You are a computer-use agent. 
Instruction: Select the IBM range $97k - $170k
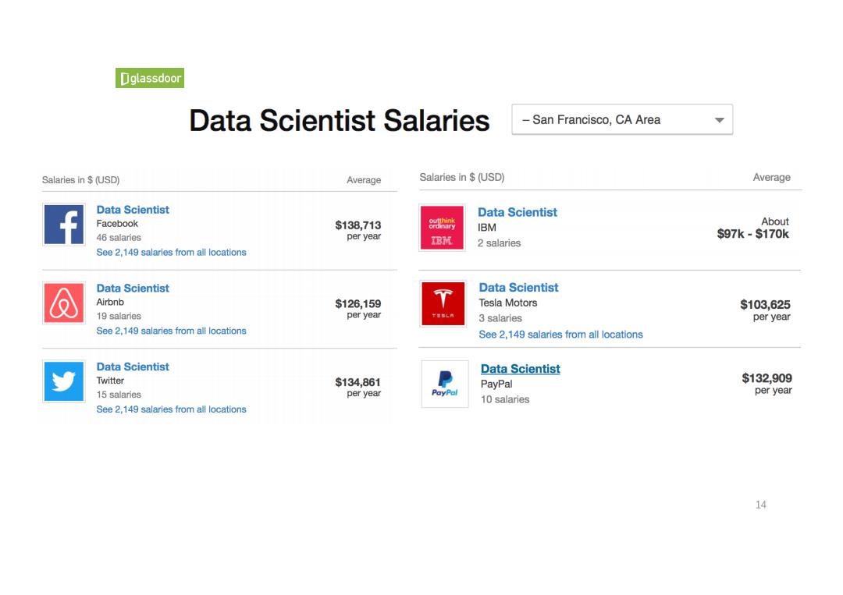[x=752, y=234]
